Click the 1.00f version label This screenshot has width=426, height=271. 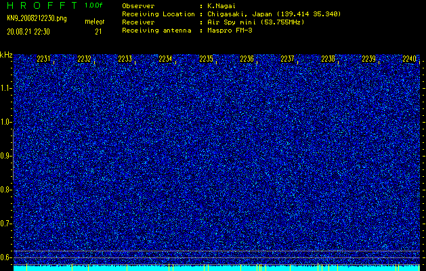(94, 5)
